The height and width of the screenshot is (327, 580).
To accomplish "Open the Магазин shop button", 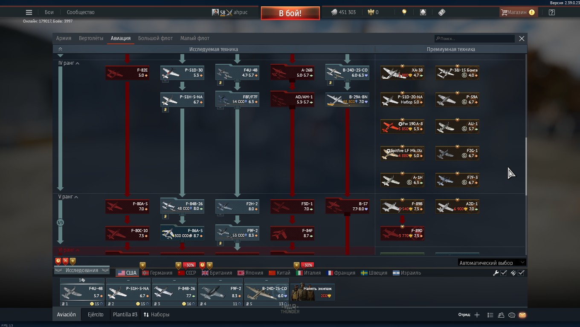I will [518, 12].
